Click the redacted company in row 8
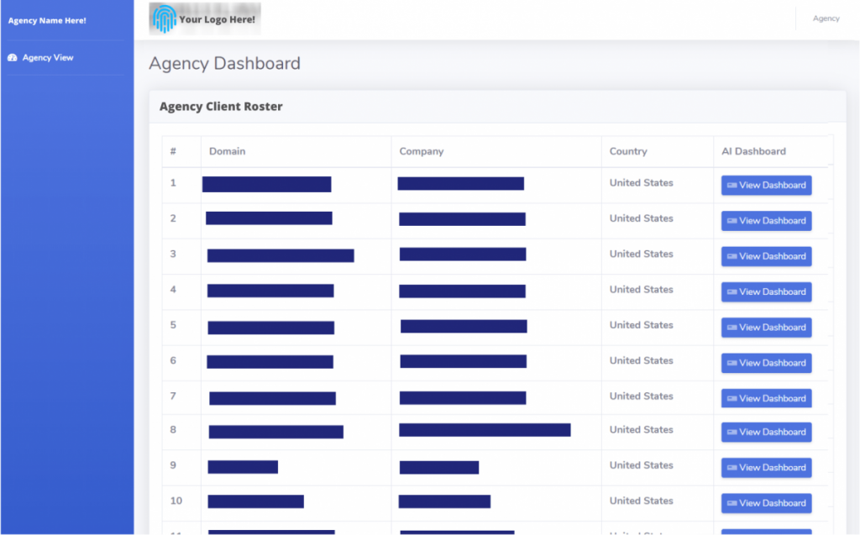Image resolution: width=860 pixels, height=535 pixels. [x=485, y=430]
